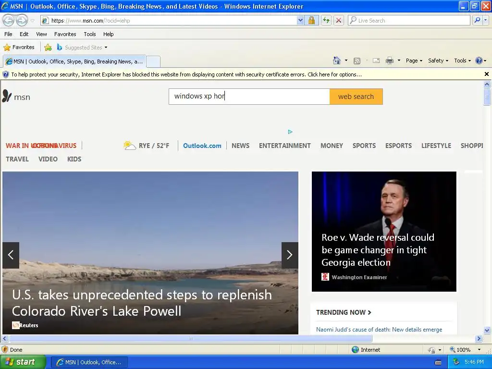492x369 pixels.
Task: Click the Add to Favorites Bar icon
Action: coord(48,48)
